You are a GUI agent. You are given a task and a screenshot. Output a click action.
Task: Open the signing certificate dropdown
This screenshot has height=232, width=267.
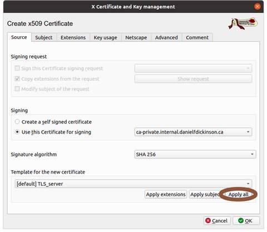[x=193, y=132]
